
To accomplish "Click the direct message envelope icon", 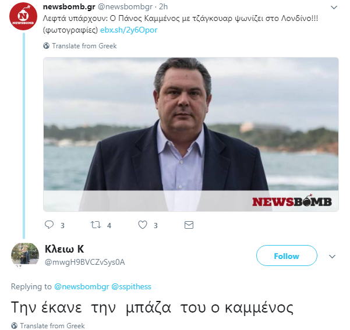I will click(x=189, y=225).
